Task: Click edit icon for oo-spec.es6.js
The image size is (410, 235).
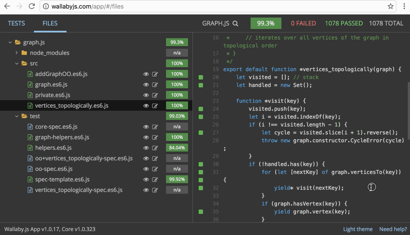Action: point(155,169)
